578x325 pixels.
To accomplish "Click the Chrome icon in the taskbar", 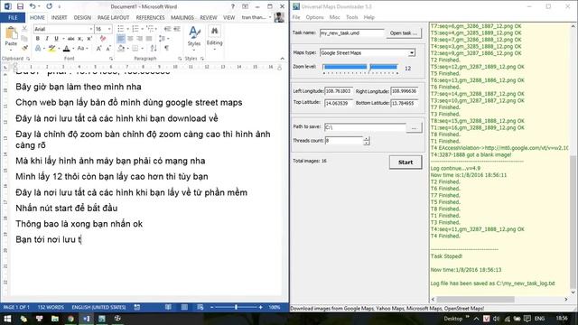I will click(70, 319).
